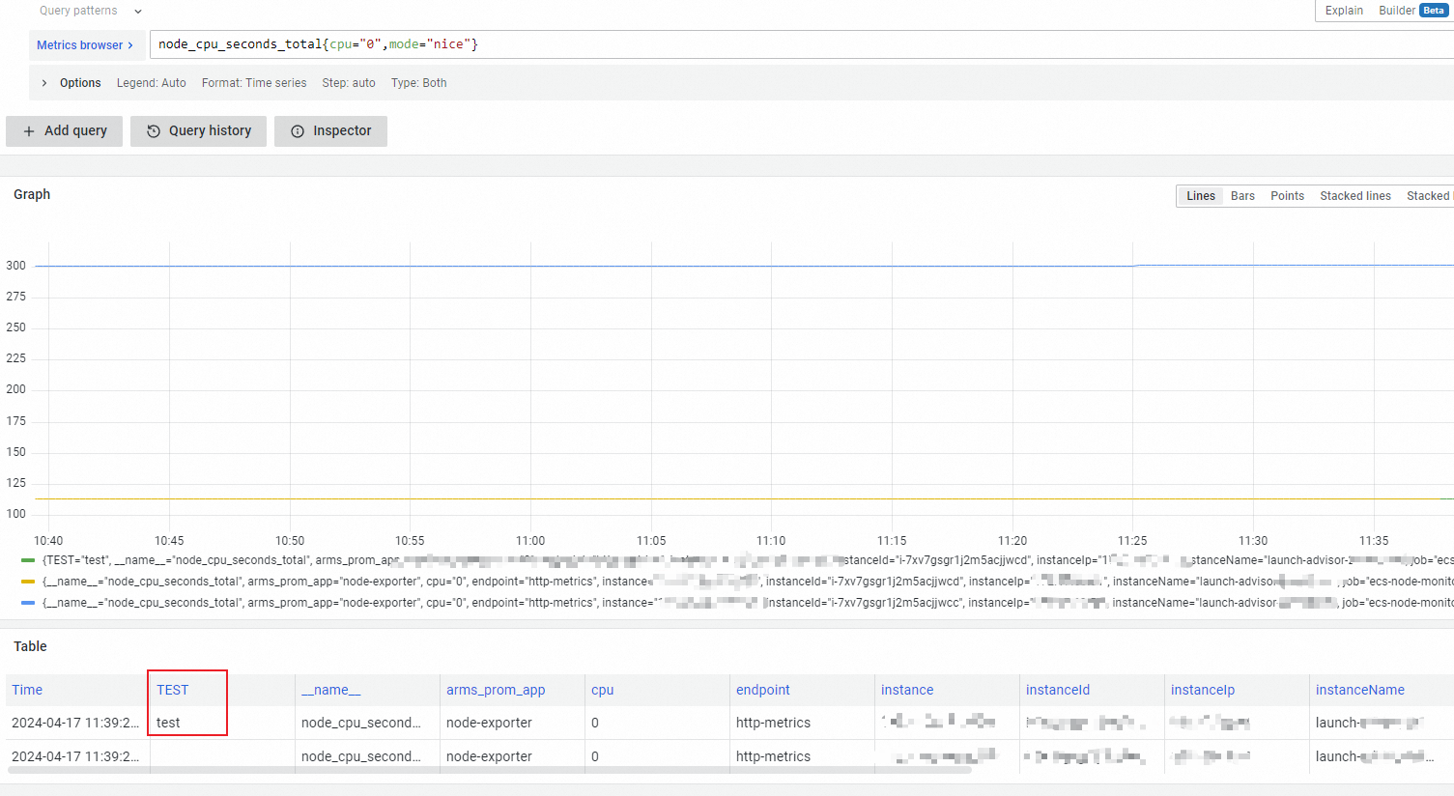The image size is (1454, 796).
Task: Switch to Builder mode
Action: (x=1397, y=11)
